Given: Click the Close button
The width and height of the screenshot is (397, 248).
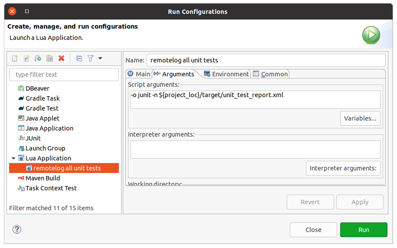Looking at the screenshot, I should pos(313,230).
